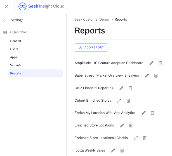This screenshot has height=156, width=172.
Task: Click Amplitude - IC Feature Adoption Dashboard text
Action: tap(109, 63)
